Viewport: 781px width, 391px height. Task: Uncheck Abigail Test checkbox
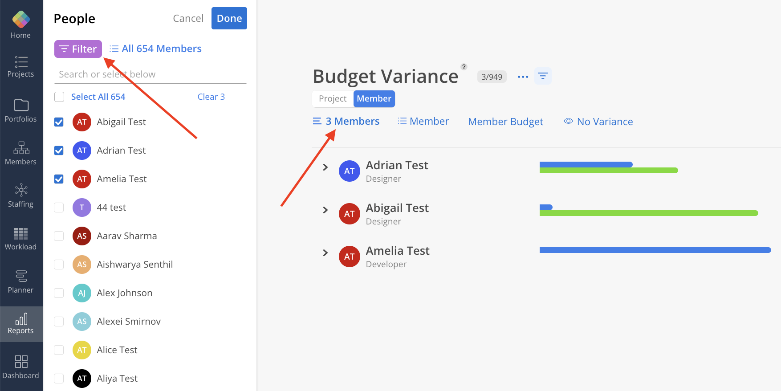(x=59, y=122)
